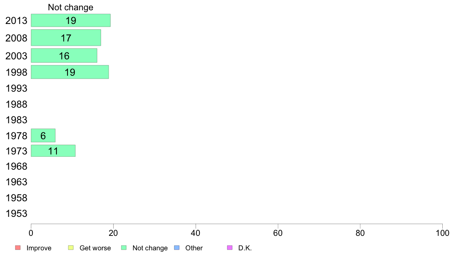Click the Improve red legend swatch
This screenshot has height=280, width=453.
tap(18, 248)
